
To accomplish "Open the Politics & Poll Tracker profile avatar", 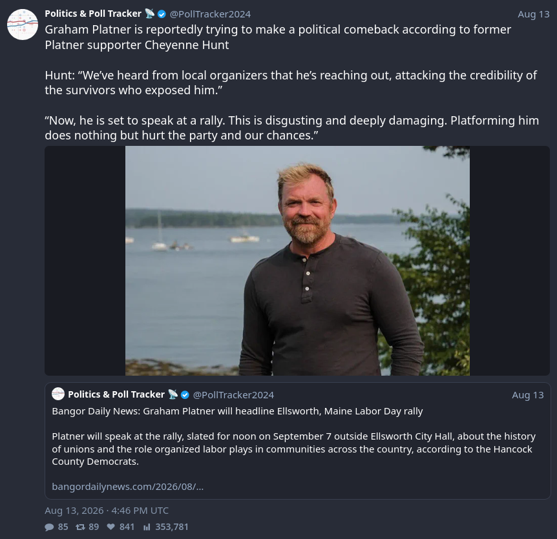I will (23, 25).
